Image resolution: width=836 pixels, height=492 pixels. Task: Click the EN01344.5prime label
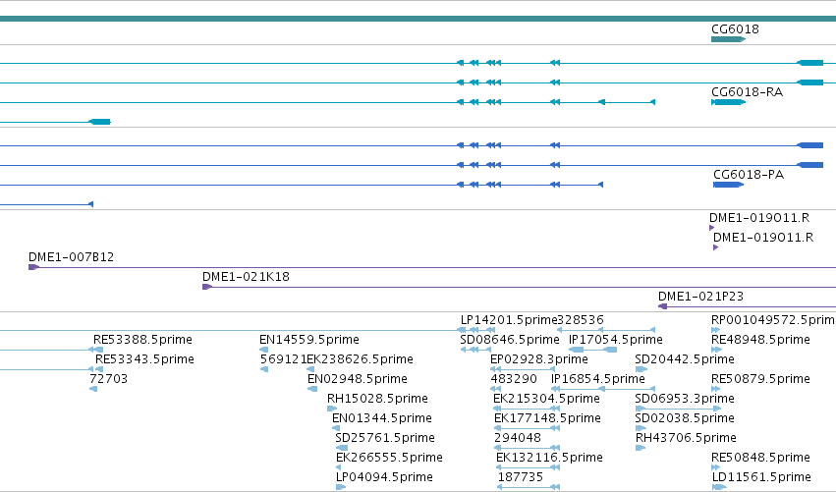(x=382, y=418)
